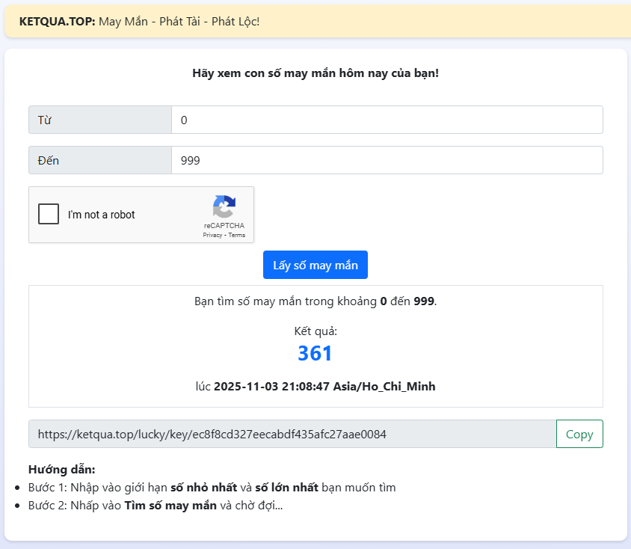Click the Copy button beside the URL
The width and height of the screenshot is (631, 549).
click(x=579, y=434)
